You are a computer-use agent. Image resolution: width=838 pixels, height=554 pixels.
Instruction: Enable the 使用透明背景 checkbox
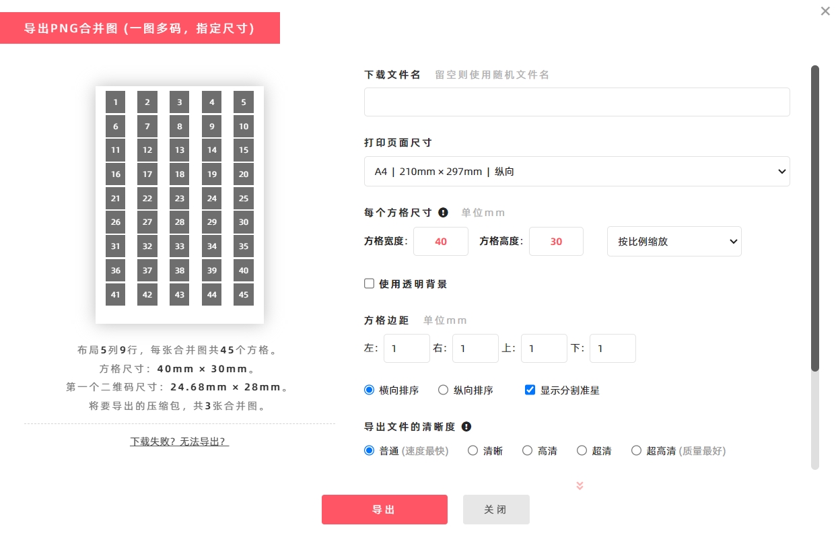point(370,284)
